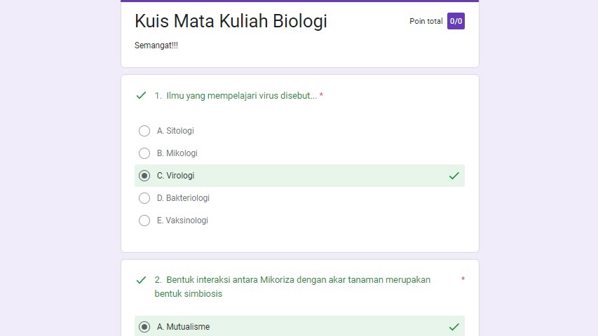Click the 'Semangat!!!' description text
The width and height of the screenshot is (598, 336).
(156, 45)
